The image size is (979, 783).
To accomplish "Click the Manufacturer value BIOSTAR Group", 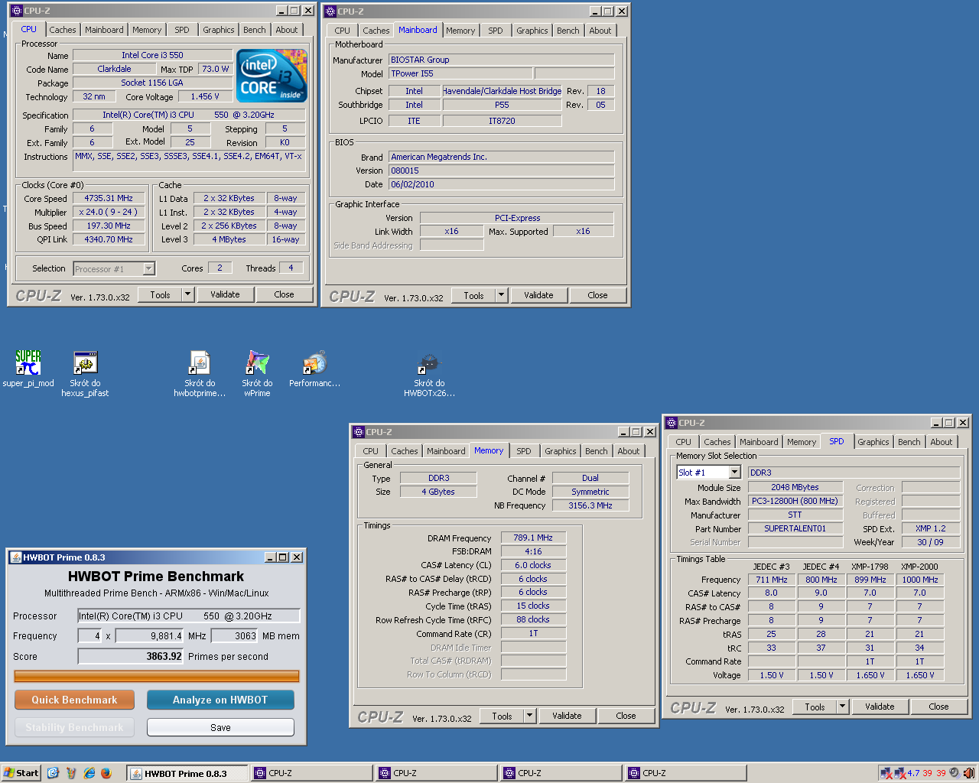I will [501, 60].
